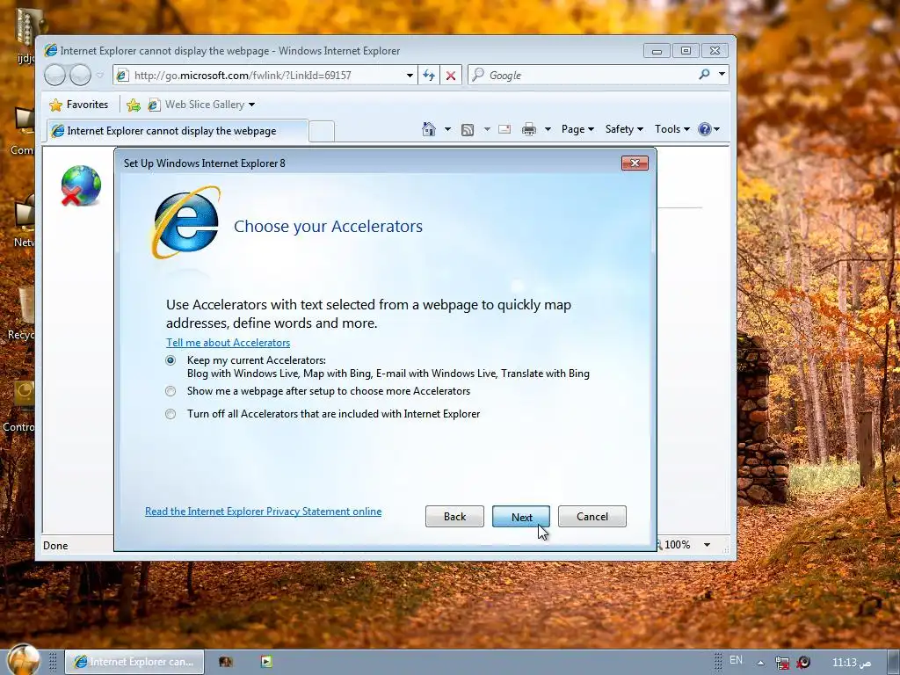Click the Next button in setup dialog
Screen dimensions: 900x675
521,517
